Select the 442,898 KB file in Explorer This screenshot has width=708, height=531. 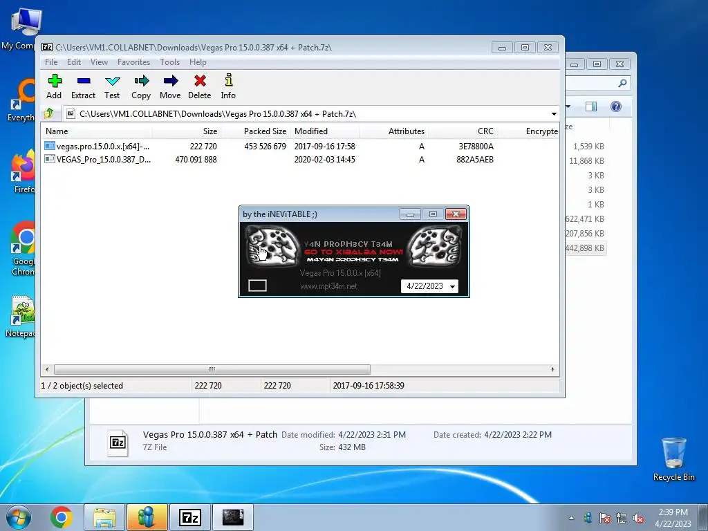[584, 248]
